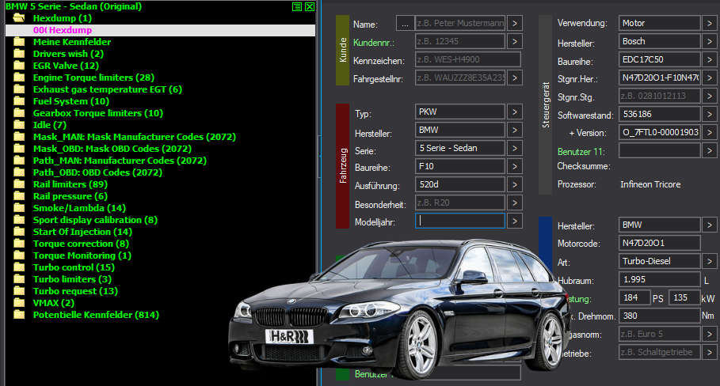Image resolution: width=720 pixels, height=386 pixels.
Task: Click folder icon beside Path_MAN entry
Action: point(19,161)
